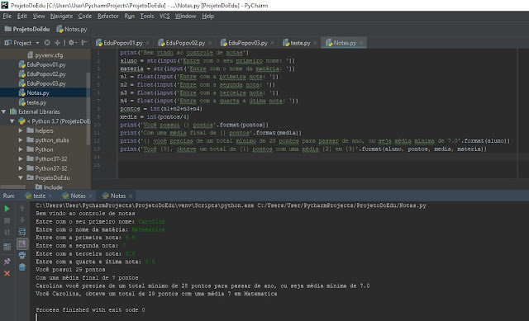Open the Run menu
Viewport: 529px width, 321px height.
tap(129, 17)
